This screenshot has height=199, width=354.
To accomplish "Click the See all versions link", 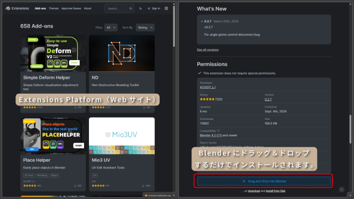I will (x=208, y=50).
